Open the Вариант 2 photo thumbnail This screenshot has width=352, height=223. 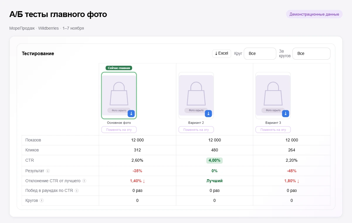[x=196, y=96]
